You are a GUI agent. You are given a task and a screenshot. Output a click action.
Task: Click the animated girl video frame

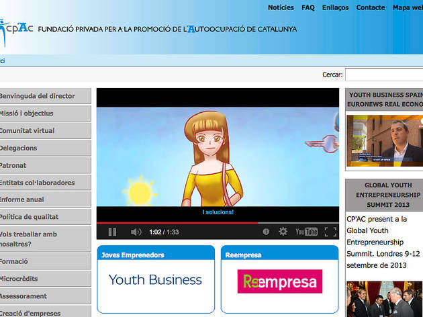(x=218, y=156)
